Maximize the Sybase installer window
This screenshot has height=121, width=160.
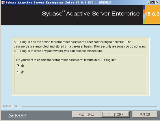[152, 2]
